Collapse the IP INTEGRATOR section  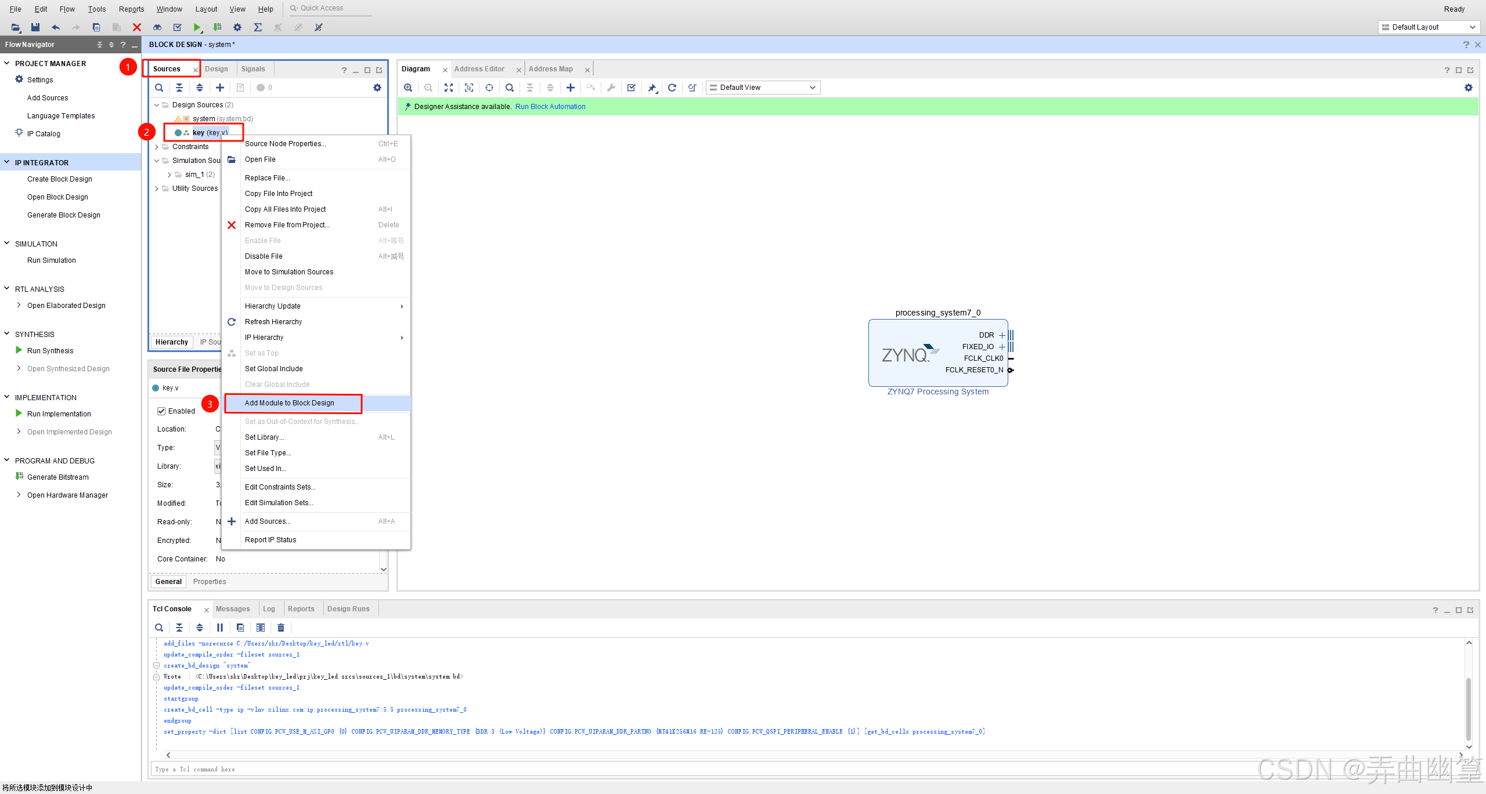pyautogui.click(x=7, y=162)
